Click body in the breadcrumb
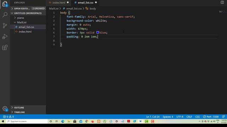This screenshot has height=127, width=227. 93,8
